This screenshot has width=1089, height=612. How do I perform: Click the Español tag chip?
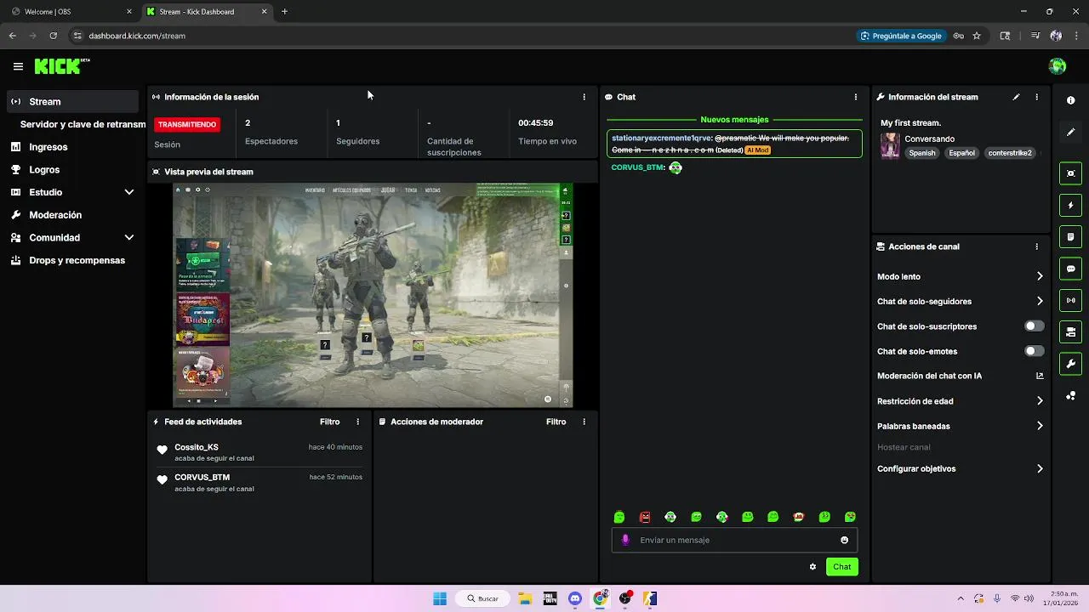(x=962, y=153)
